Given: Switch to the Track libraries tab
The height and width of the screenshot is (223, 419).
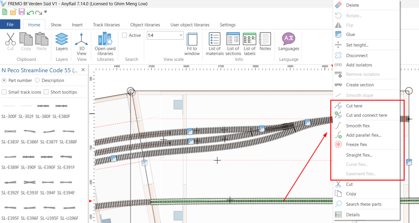Looking at the screenshot, I should tap(106, 25).
